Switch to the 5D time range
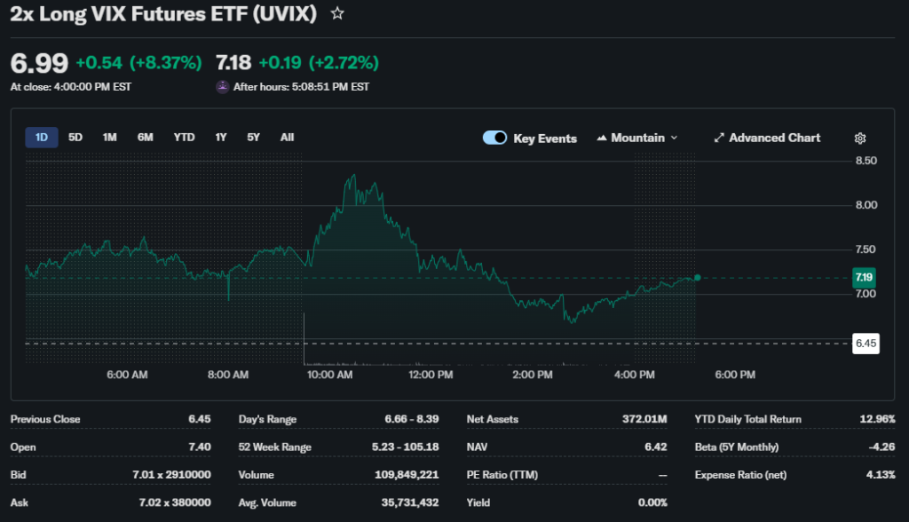Screen dimensions: 909x522 pyautogui.click(x=75, y=138)
